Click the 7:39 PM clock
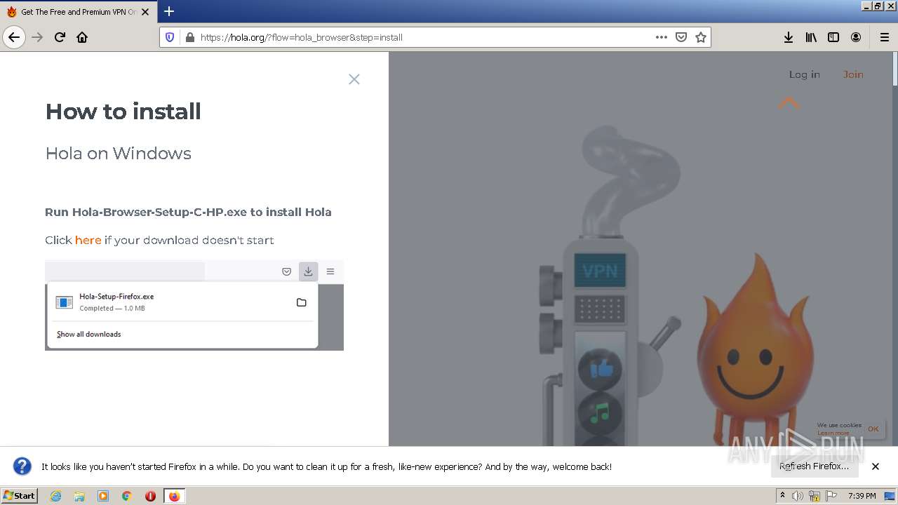Viewport: 898px width, 505px height. [862, 496]
